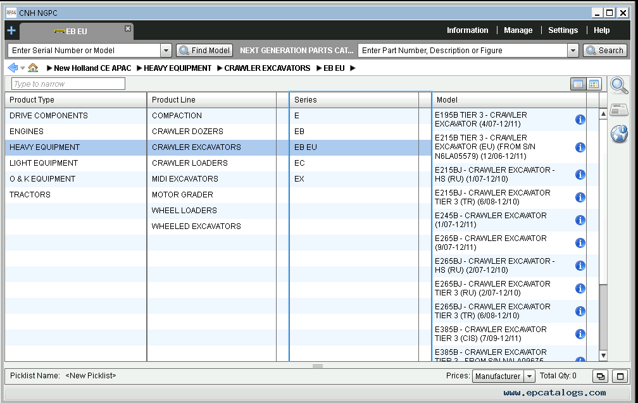The image size is (638, 403).
Task: Expand the part number search dropdown
Action: click(573, 51)
